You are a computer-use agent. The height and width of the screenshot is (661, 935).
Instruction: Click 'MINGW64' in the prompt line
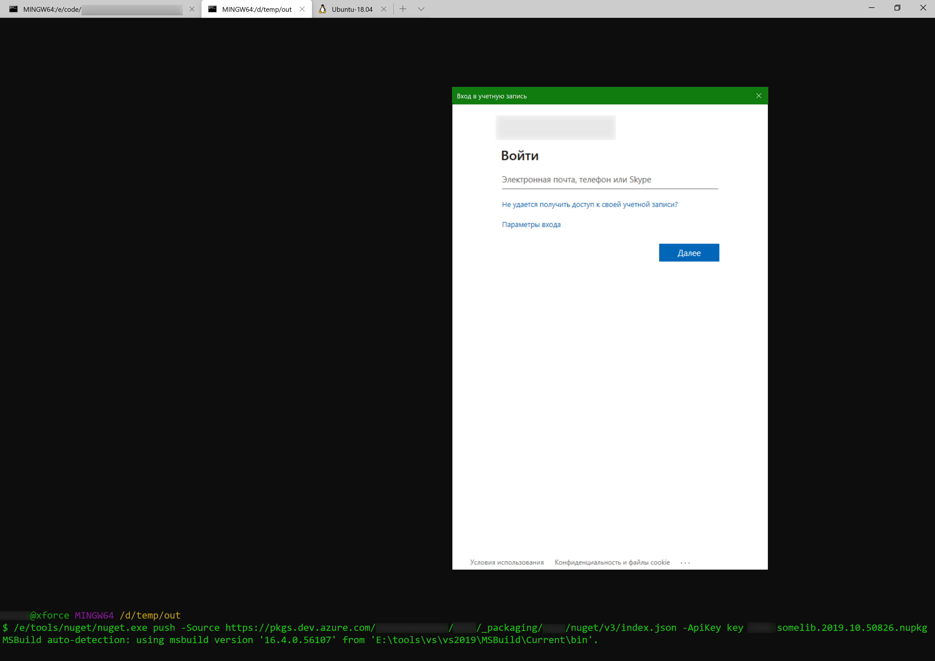click(94, 615)
